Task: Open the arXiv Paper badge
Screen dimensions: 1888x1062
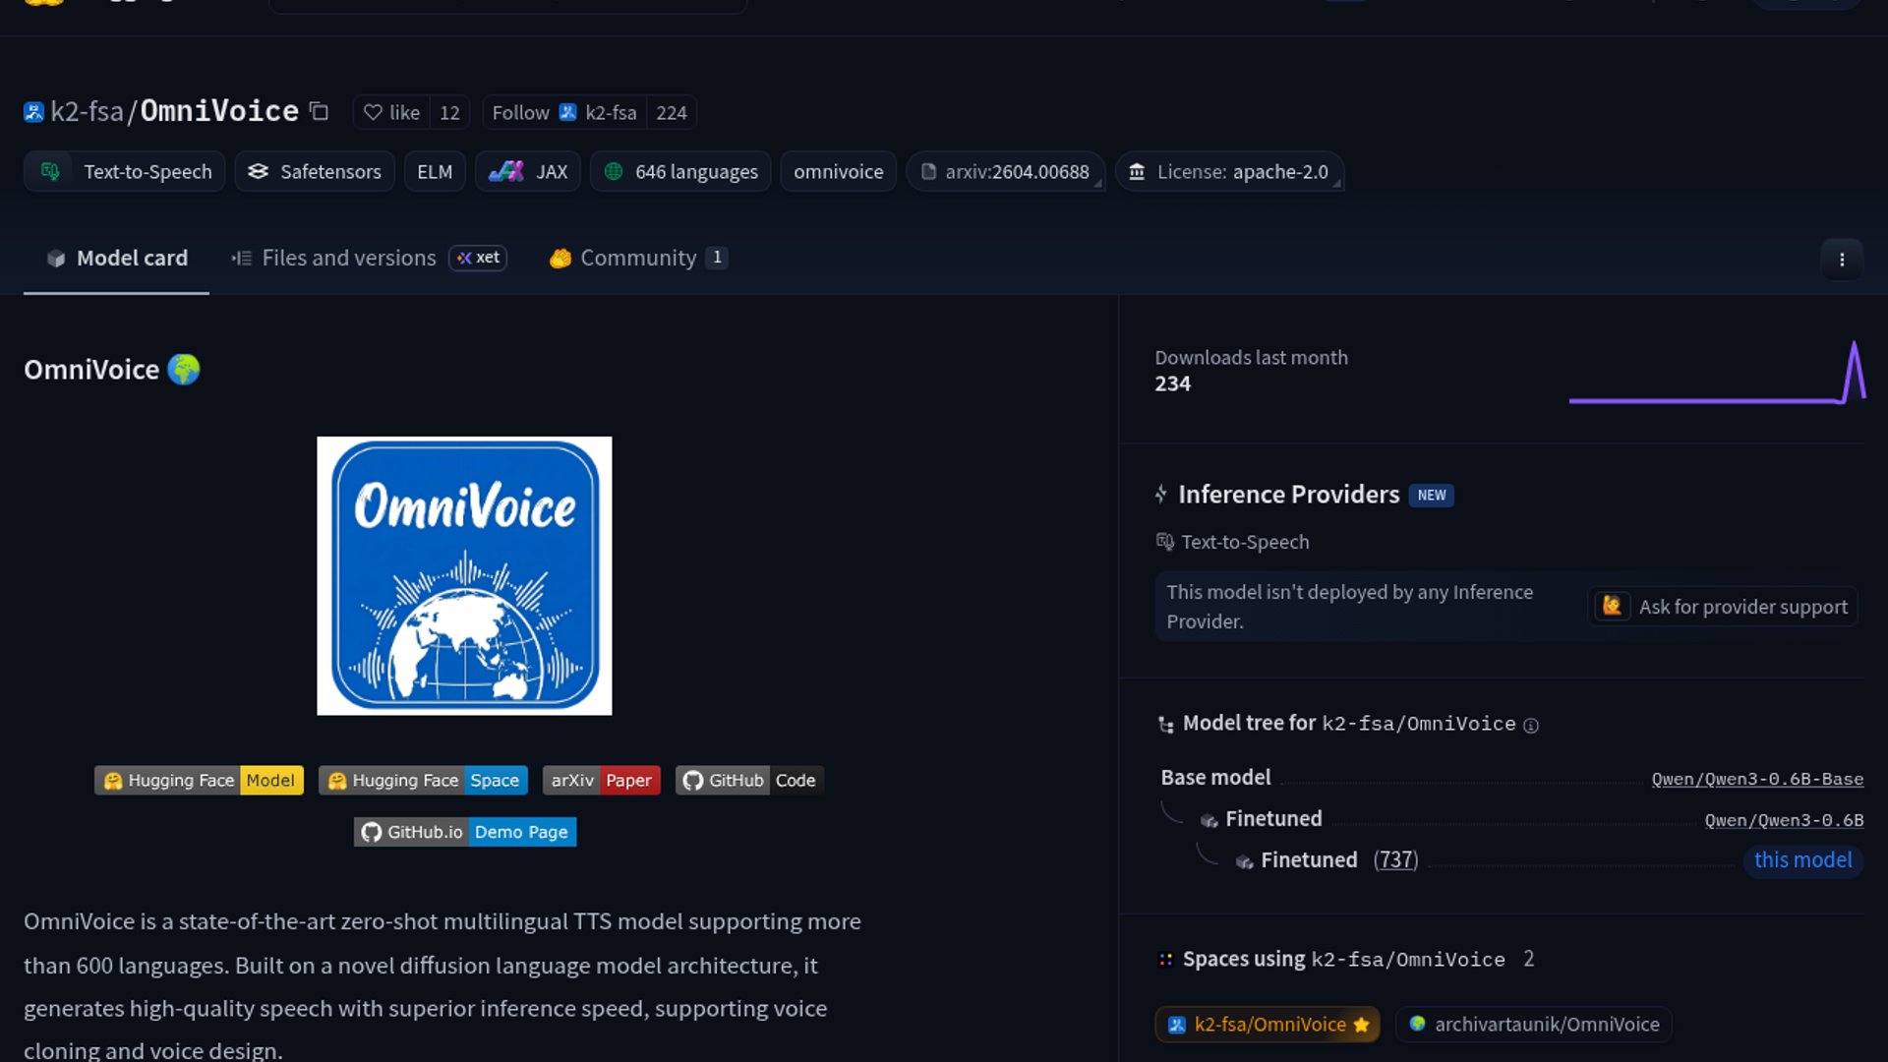Action: pyautogui.click(x=602, y=780)
